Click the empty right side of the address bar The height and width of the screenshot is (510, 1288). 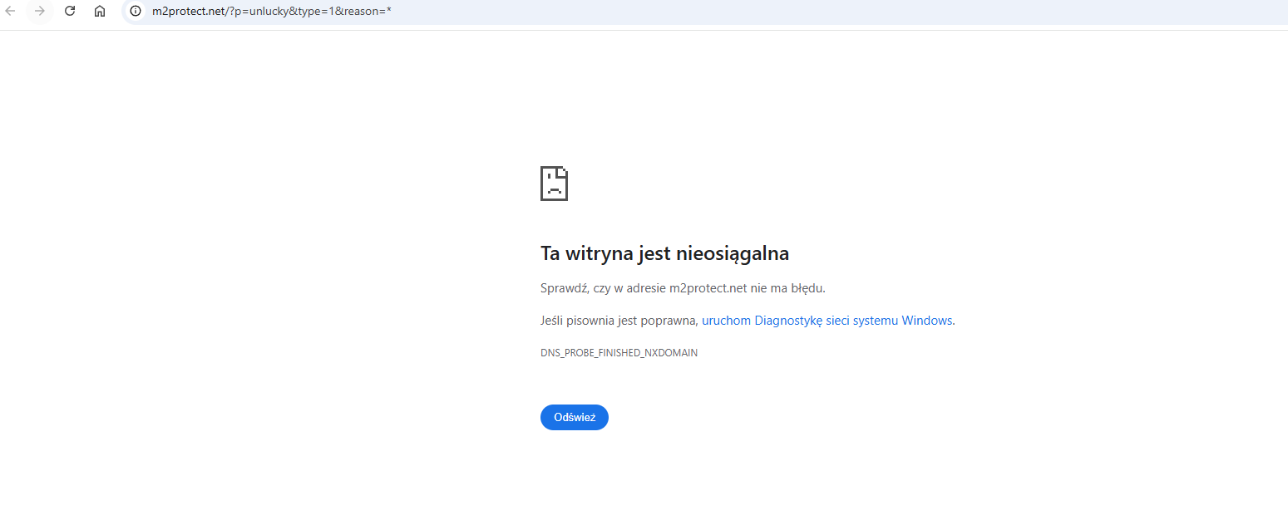click(x=832, y=12)
